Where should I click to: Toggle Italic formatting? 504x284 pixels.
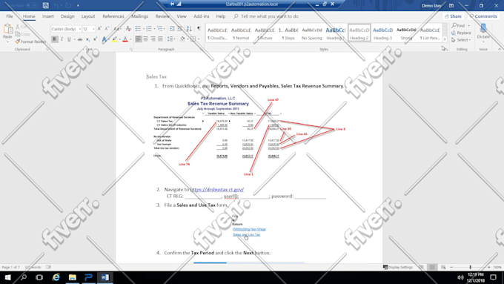pyautogui.click(x=62, y=39)
